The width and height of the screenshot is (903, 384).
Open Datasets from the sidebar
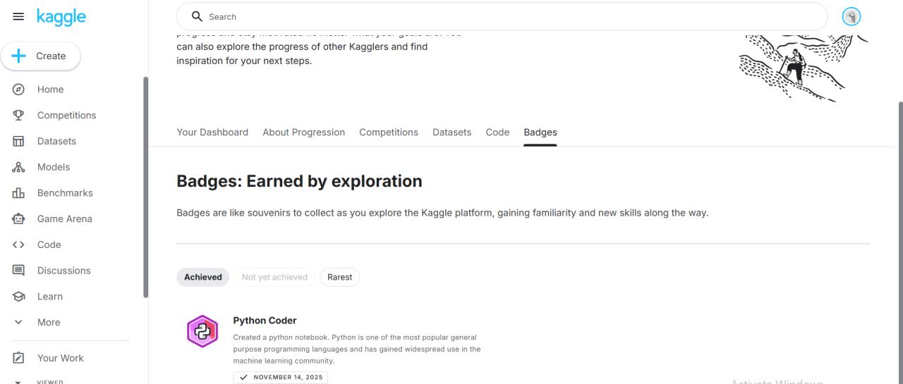56,141
